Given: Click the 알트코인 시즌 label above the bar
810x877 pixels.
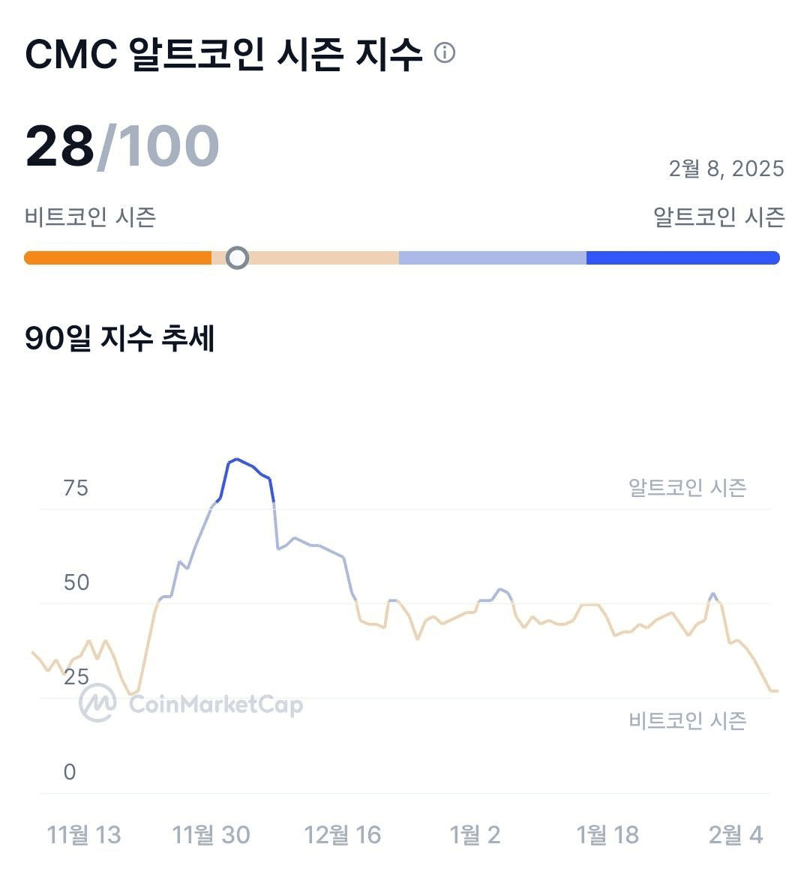Looking at the screenshot, I should click(719, 217).
